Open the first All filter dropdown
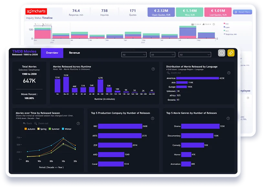264x188 pixels. pos(134,55)
